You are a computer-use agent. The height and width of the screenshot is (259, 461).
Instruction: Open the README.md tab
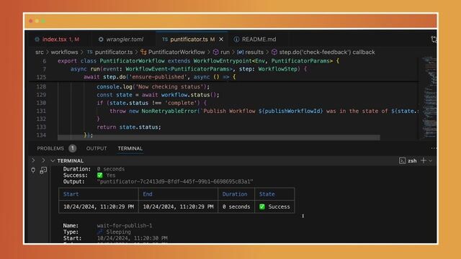click(256, 40)
